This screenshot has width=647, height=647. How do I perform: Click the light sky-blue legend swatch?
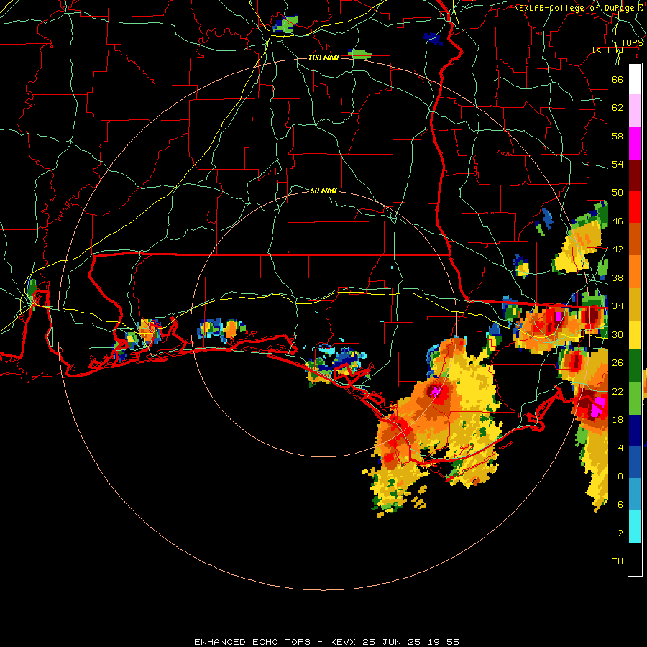(x=635, y=495)
